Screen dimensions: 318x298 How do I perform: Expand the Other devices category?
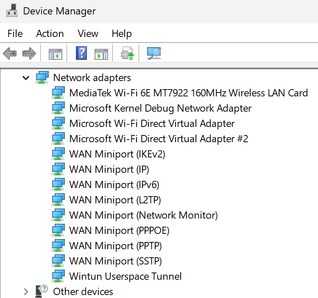pos(26,292)
